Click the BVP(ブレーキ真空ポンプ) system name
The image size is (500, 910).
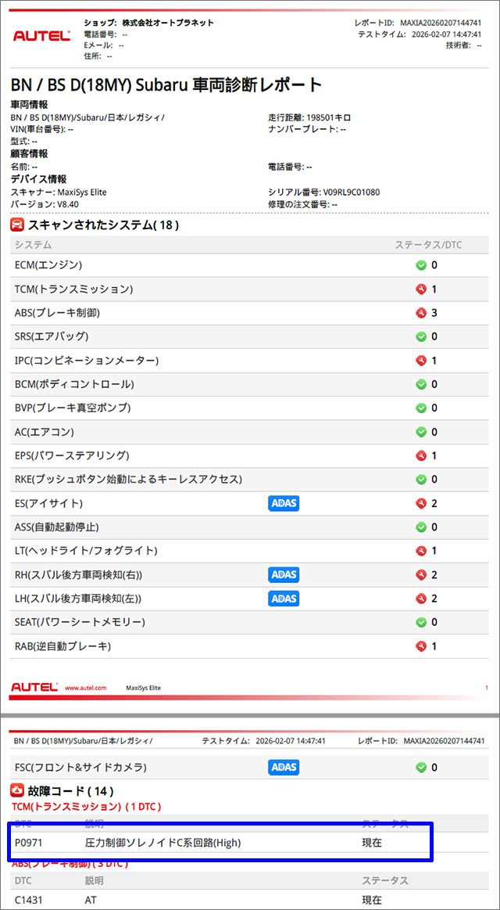(x=73, y=408)
